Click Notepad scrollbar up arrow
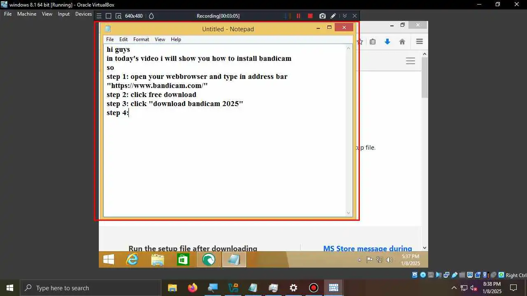Viewport: 527px width, 296px height. coord(349,48)
